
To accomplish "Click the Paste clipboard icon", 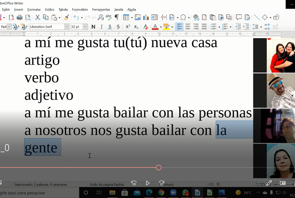I will [54, 17].
